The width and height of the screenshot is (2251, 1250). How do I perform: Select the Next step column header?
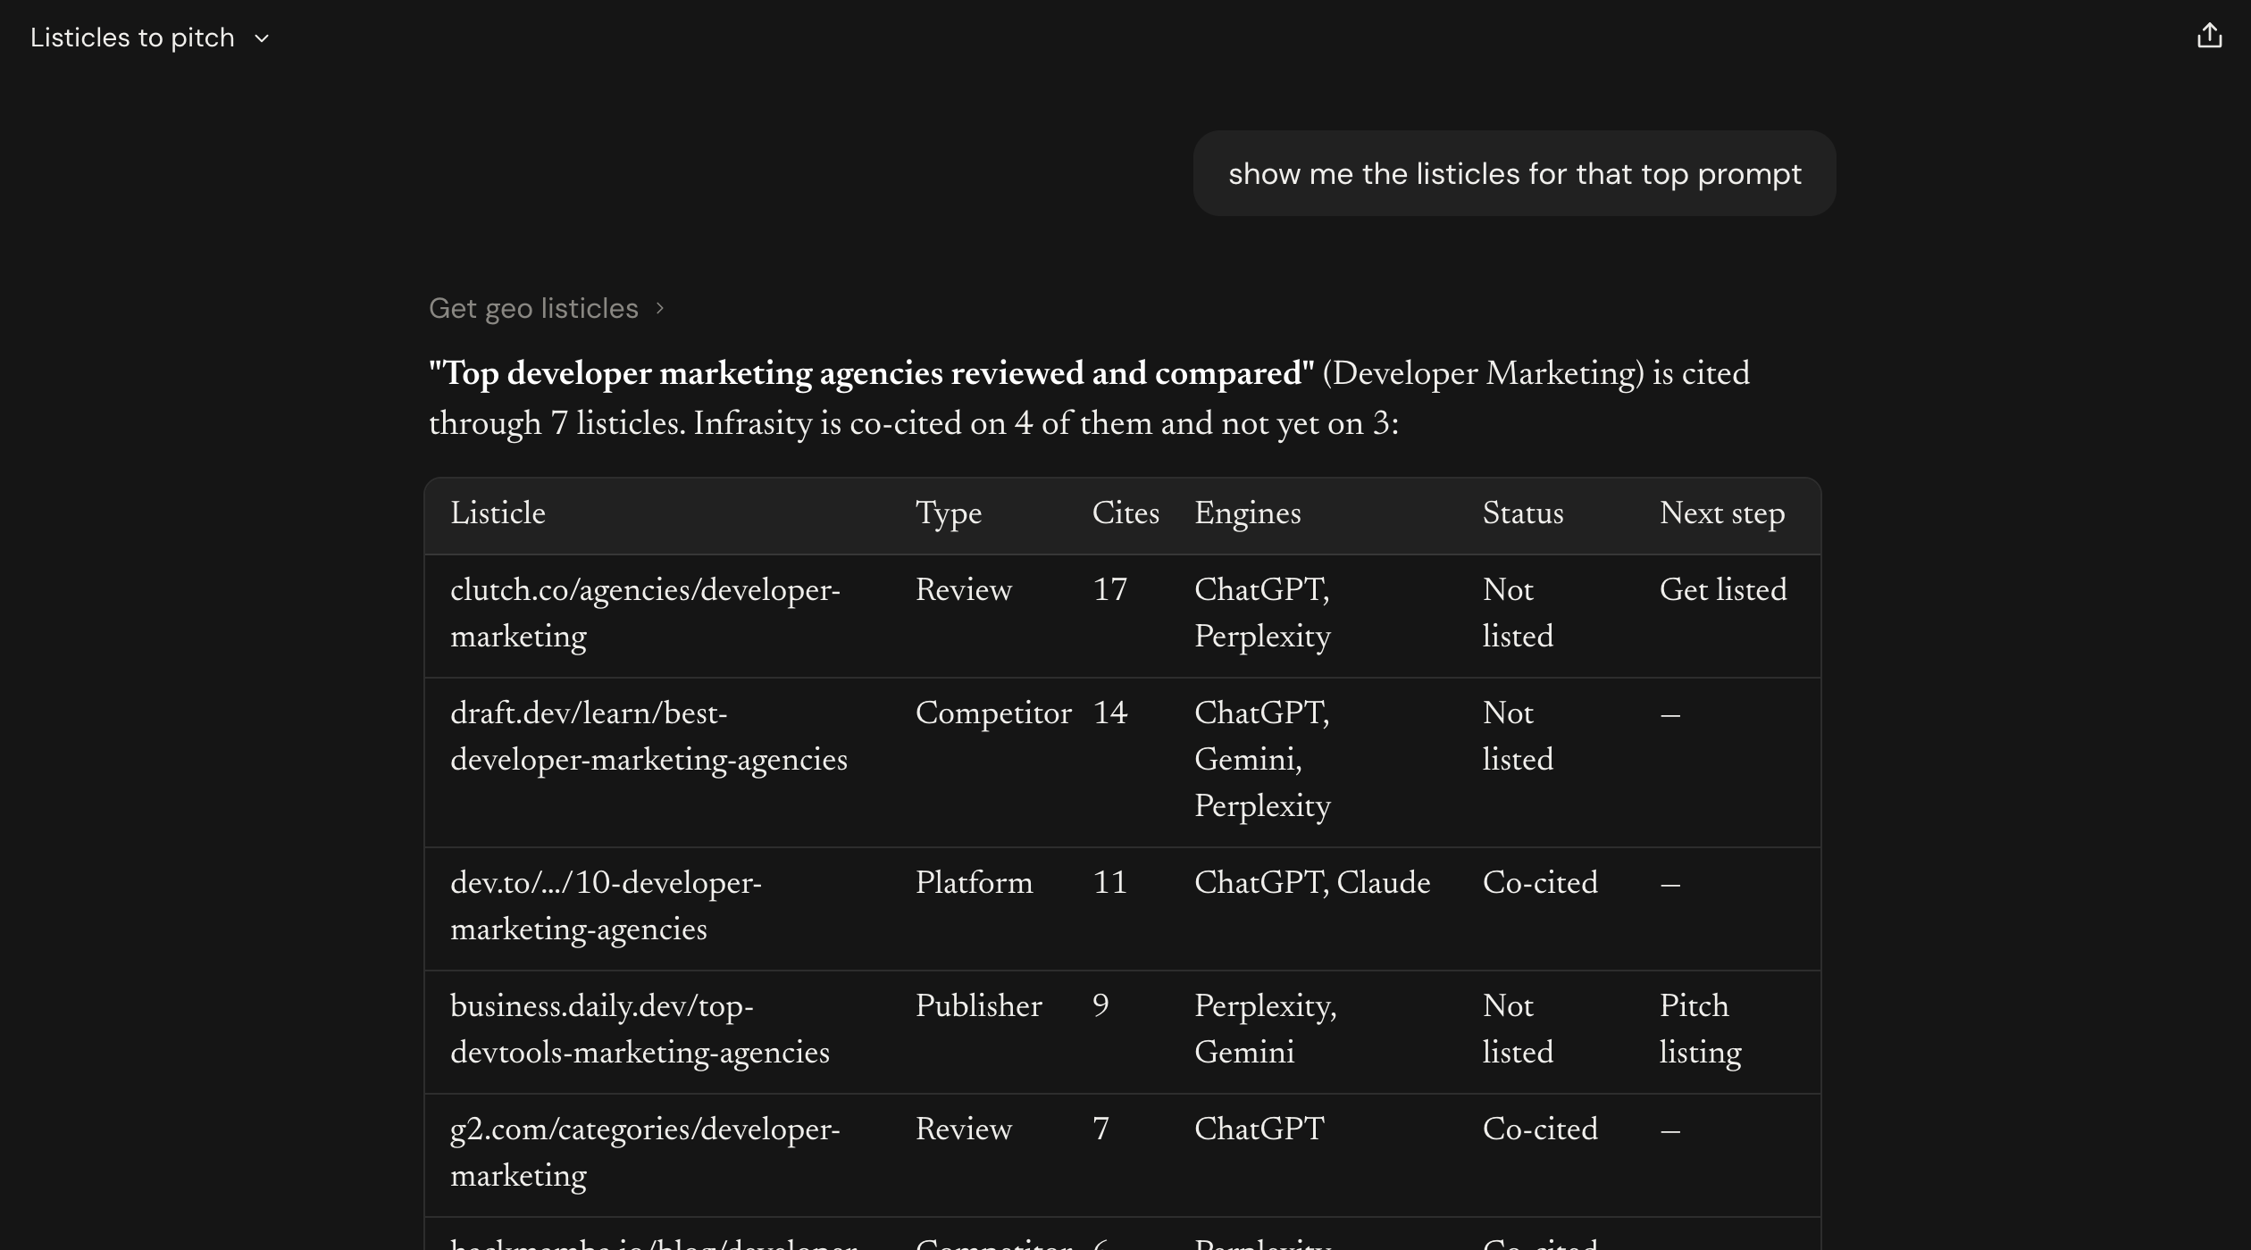[x=1722, y=513]
